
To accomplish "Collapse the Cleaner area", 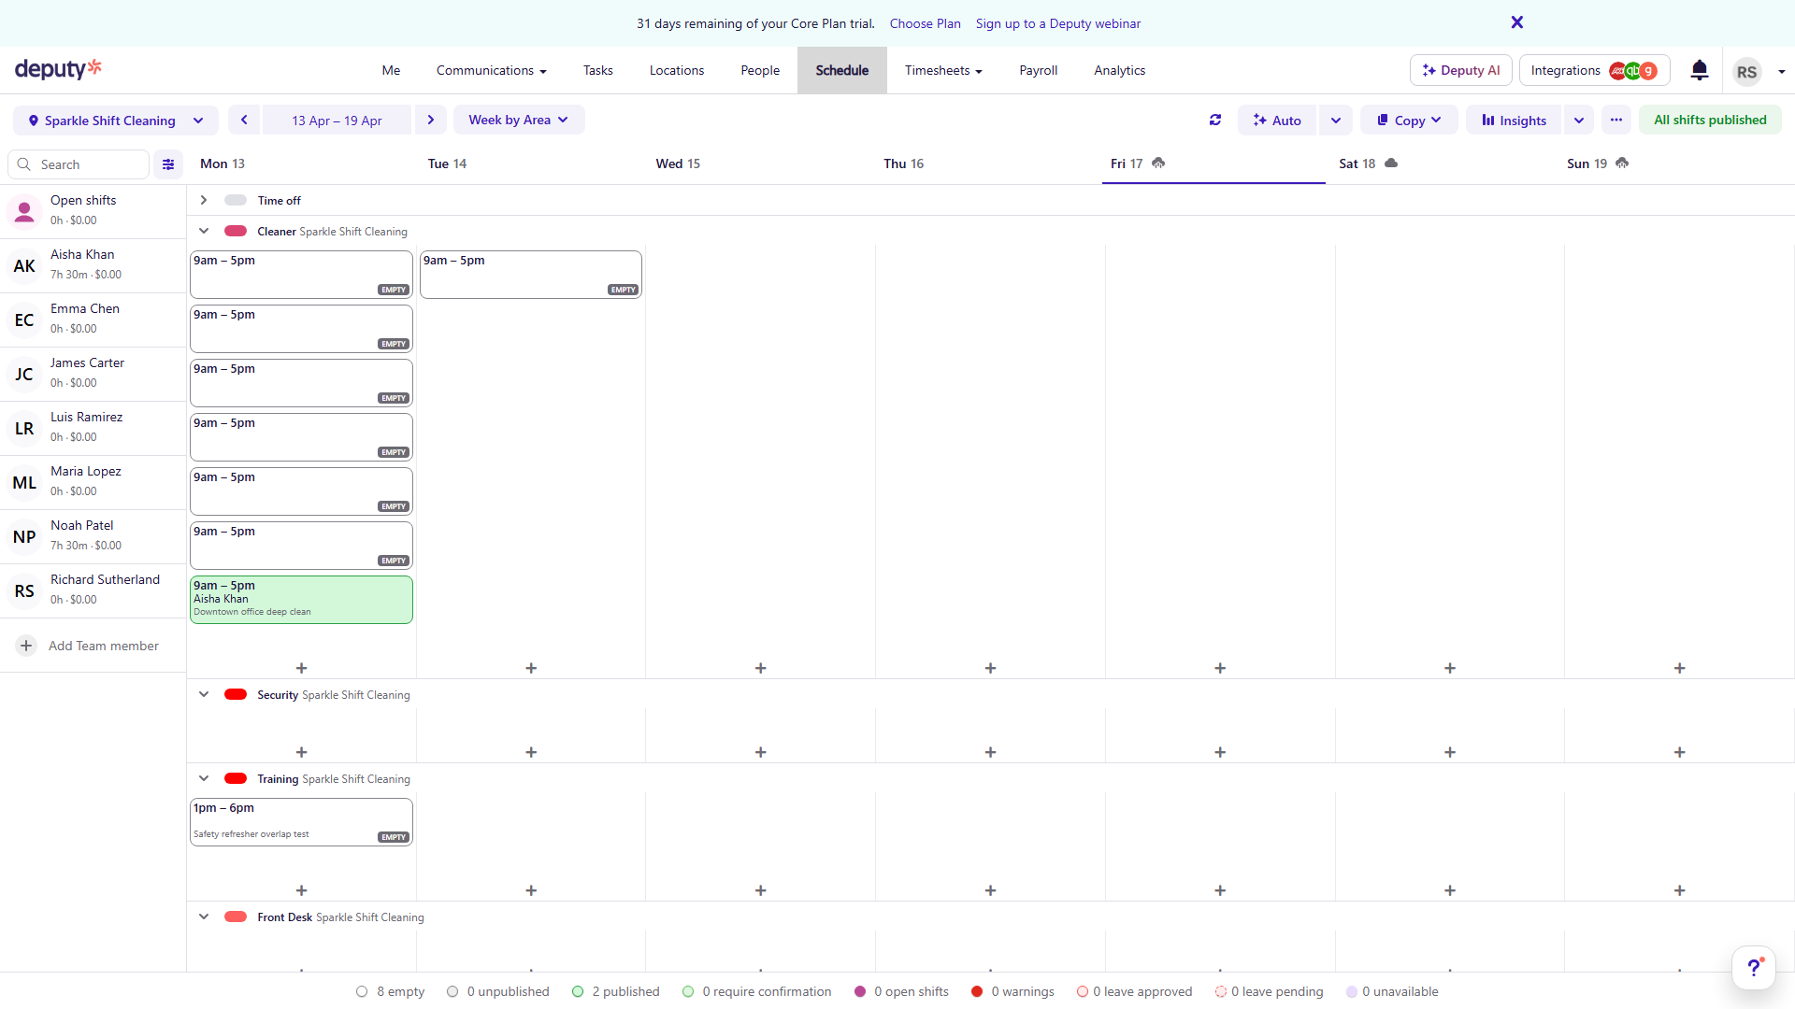I will click(203, 231).
